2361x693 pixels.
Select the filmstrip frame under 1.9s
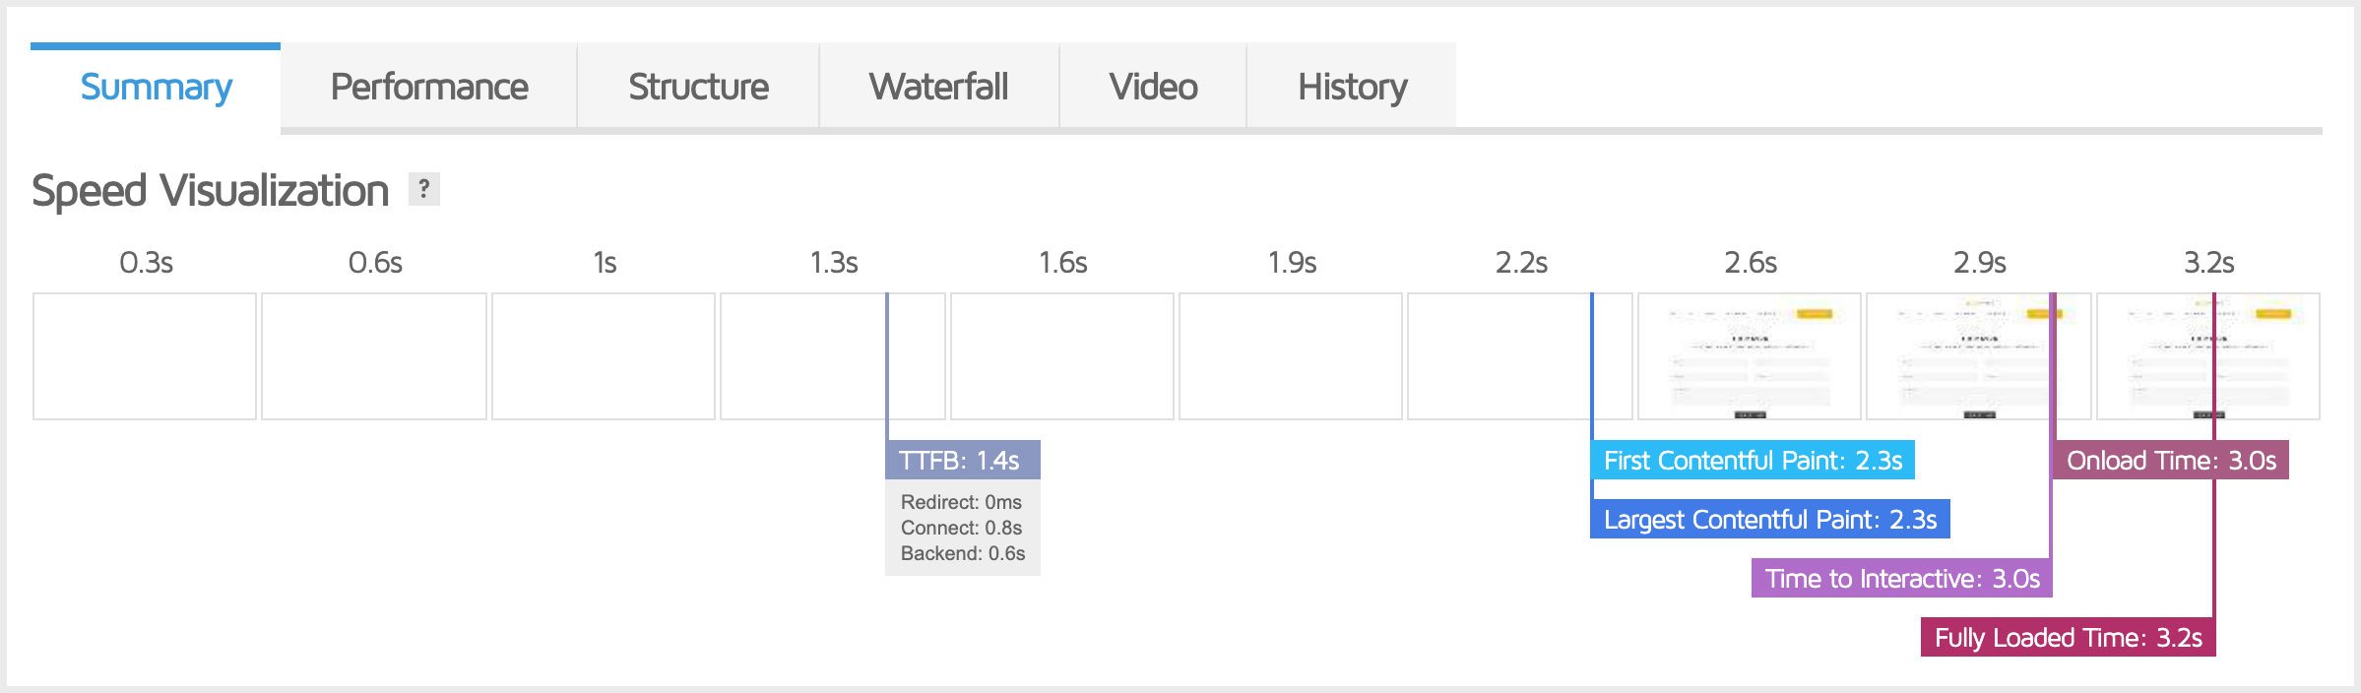pyautogui.click(x=1291, y=356)
